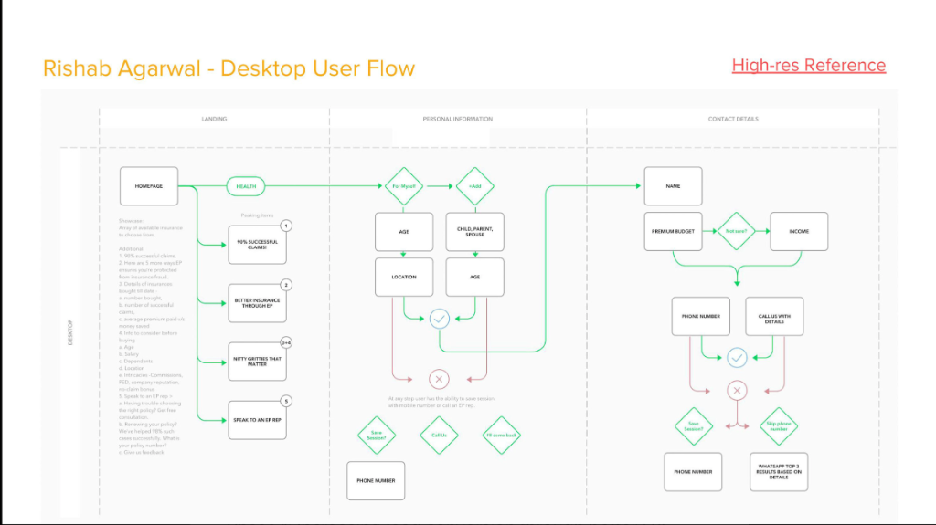Viewport: 936px width, 525px height.
Task: Click the HEALTH pill node
Action: coord(245,186)
